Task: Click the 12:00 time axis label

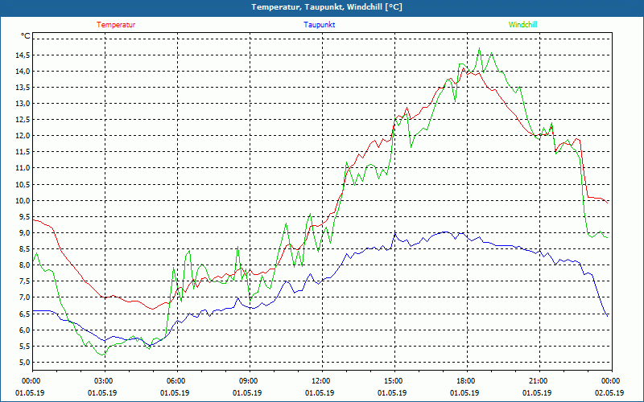Action: (x=322, y=381)
